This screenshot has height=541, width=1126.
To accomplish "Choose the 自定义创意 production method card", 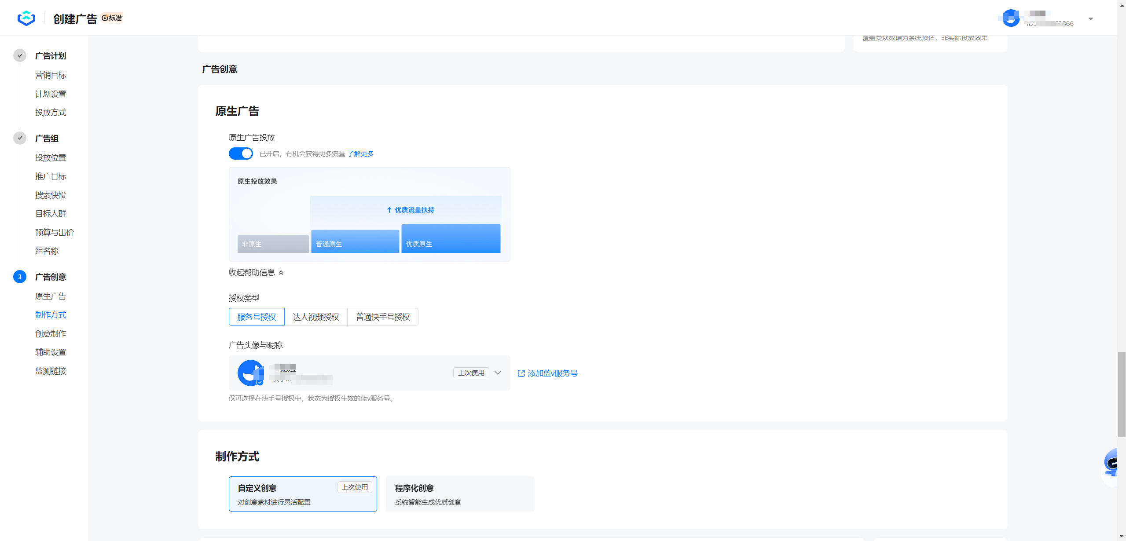I will (x=303, y=494).
